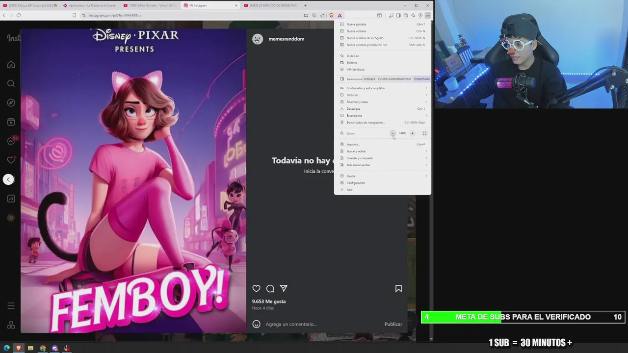Screen dimensions: 628x353
Task: Share the post via paper plane icon
Action: (284, 289)
